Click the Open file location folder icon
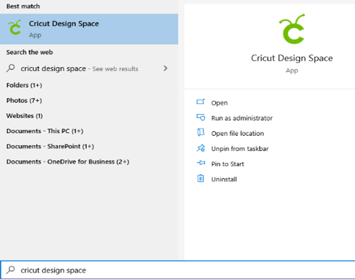This screenshot has width=355, height=279. [x=201, y=132]
